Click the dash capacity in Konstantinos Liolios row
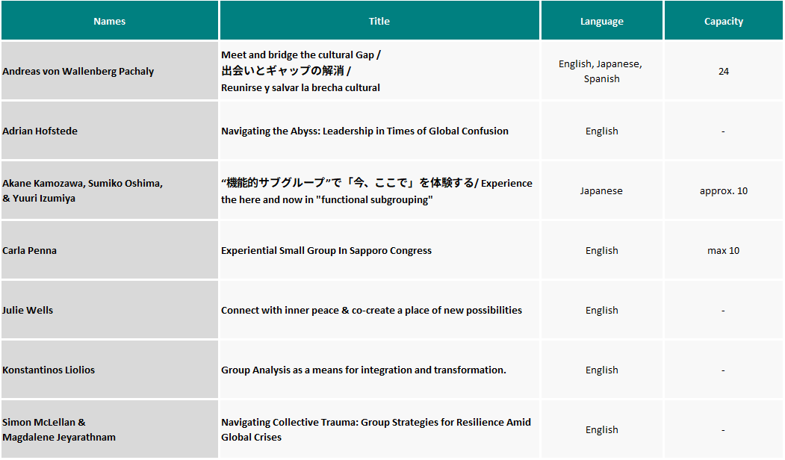 point(723,370)
